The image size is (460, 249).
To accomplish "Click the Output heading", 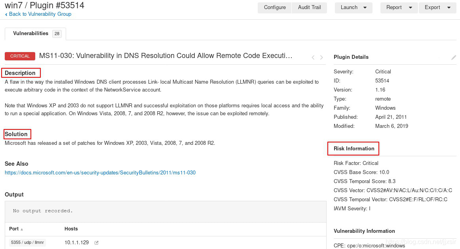I will (x=14, y=195).
